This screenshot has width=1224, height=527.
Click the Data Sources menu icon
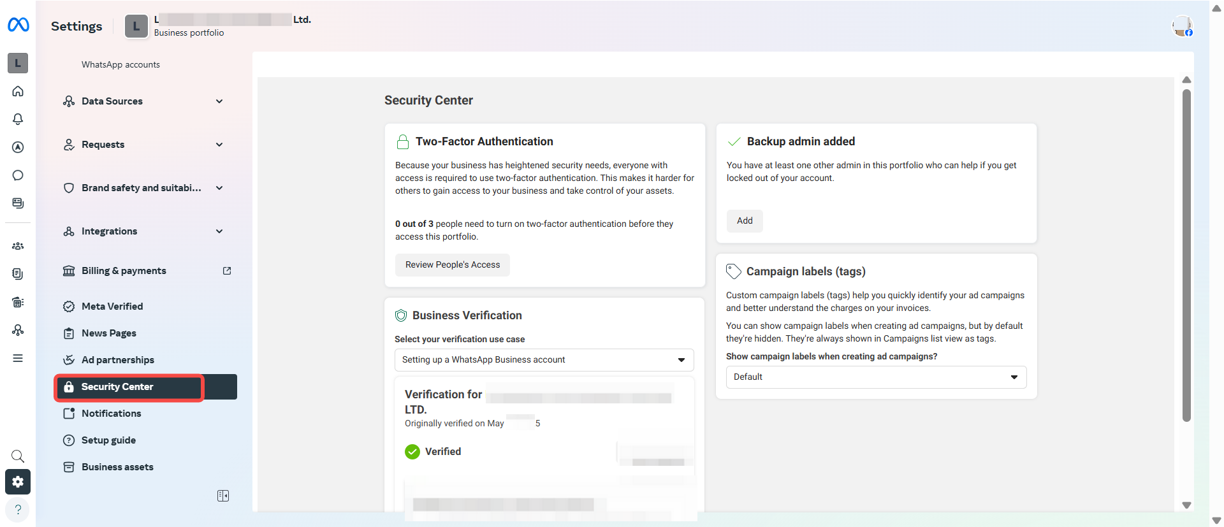coord(69,101)
